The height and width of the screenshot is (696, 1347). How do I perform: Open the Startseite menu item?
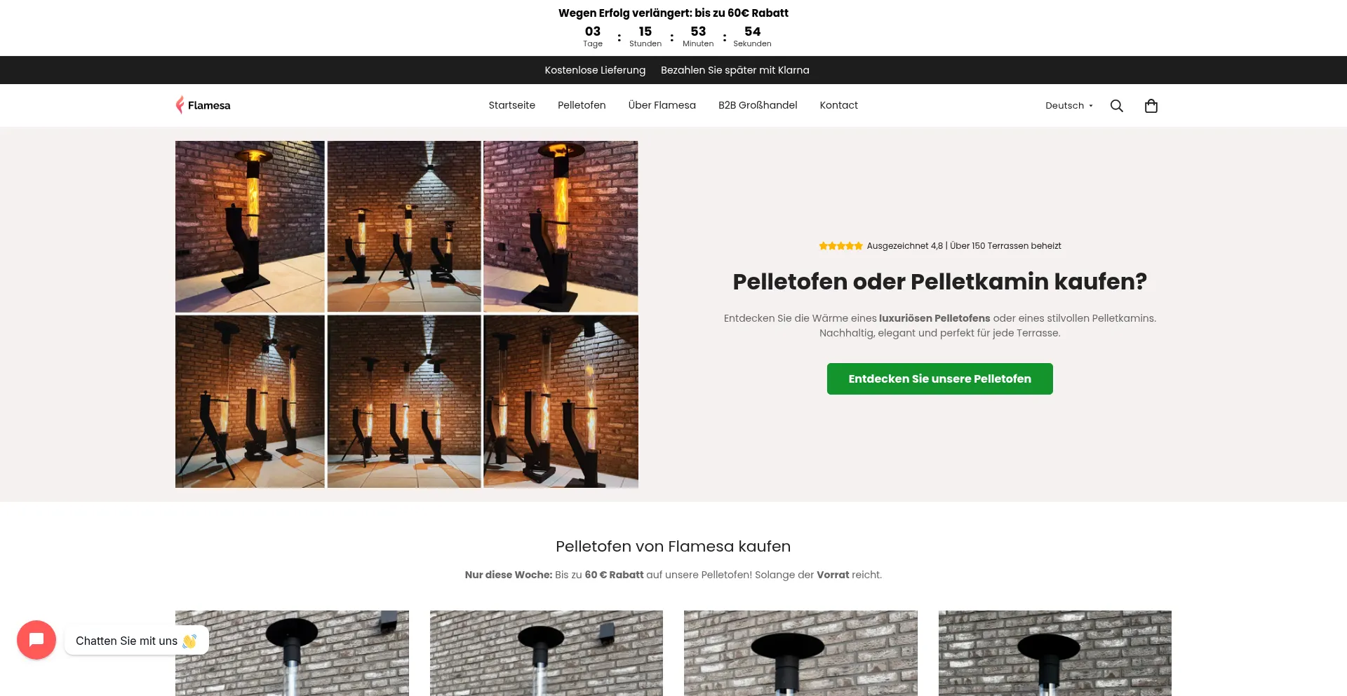coord(511,105)
